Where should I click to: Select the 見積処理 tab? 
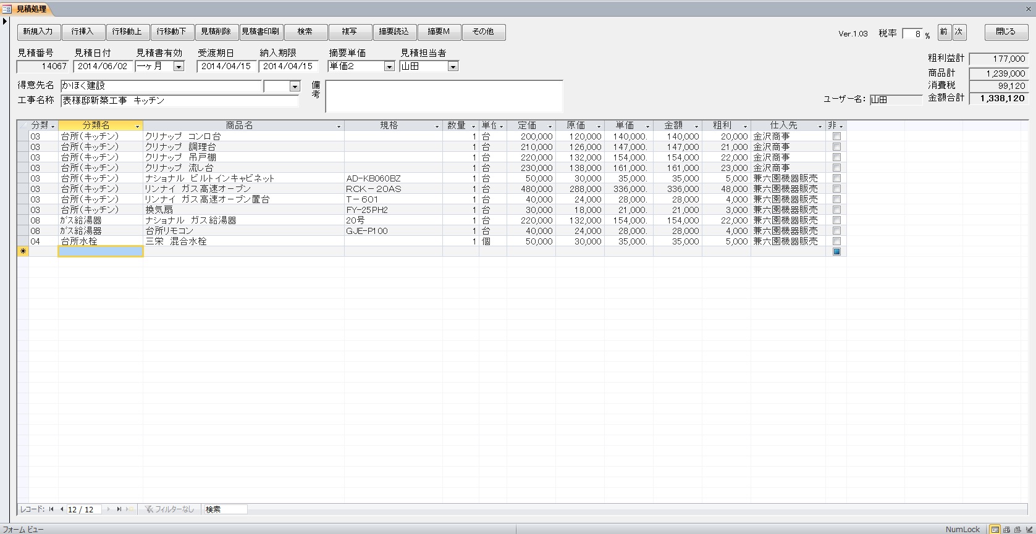[x=30, y=9]
